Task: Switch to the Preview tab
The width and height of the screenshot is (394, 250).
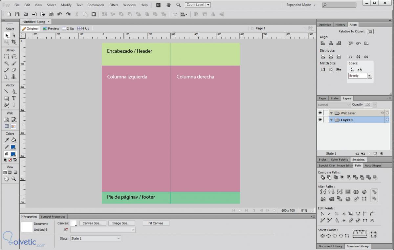Action: (x=51, y=28)
